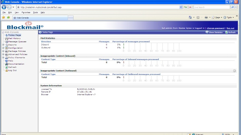This screenshot has height=135, width=241.
Task: Open the Help icon in sidebar
Action: coord(6,61)
